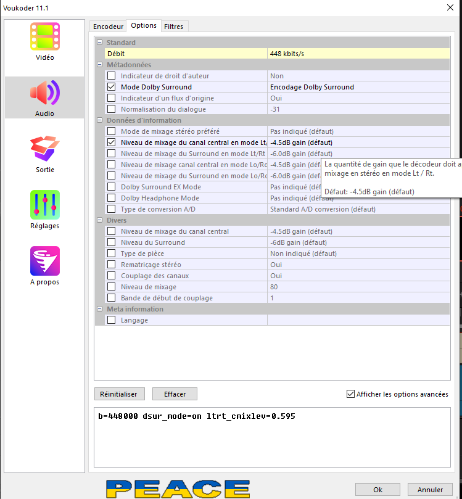Click the encoder parameters text box
462x499 pixels.
click(272, 437)
